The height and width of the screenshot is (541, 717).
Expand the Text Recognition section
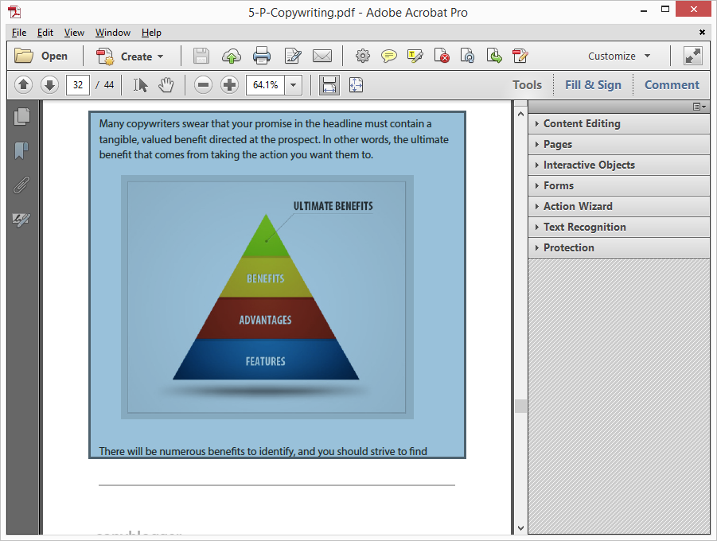(x=618, y=228)
